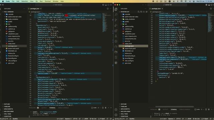Click Go Live in starter-kit status bar
This screenshot has width=214, height=120.
point(196,119)
